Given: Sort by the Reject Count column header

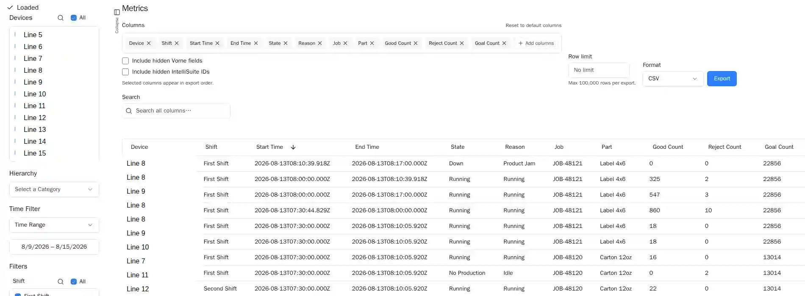Looking at the screenshot, I should coord(724,147).
